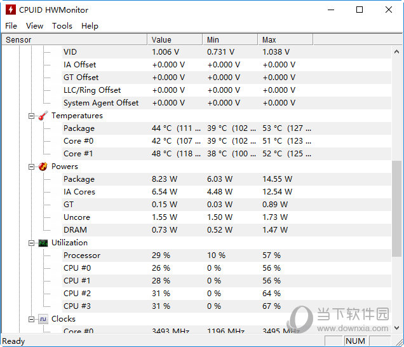Minimize the HWMonitor window
Image resolution: width=404 pixels, height=347 pixels.
coord(331,10)
